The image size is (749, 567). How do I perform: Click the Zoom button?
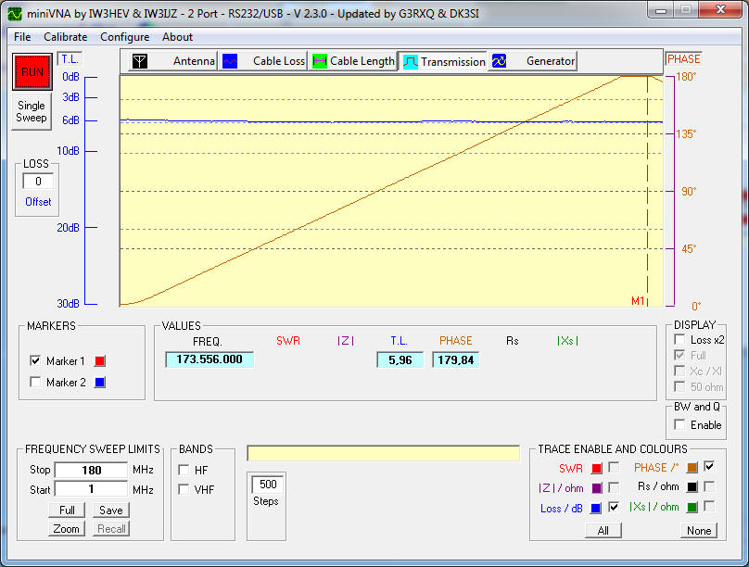coord(67,529)
